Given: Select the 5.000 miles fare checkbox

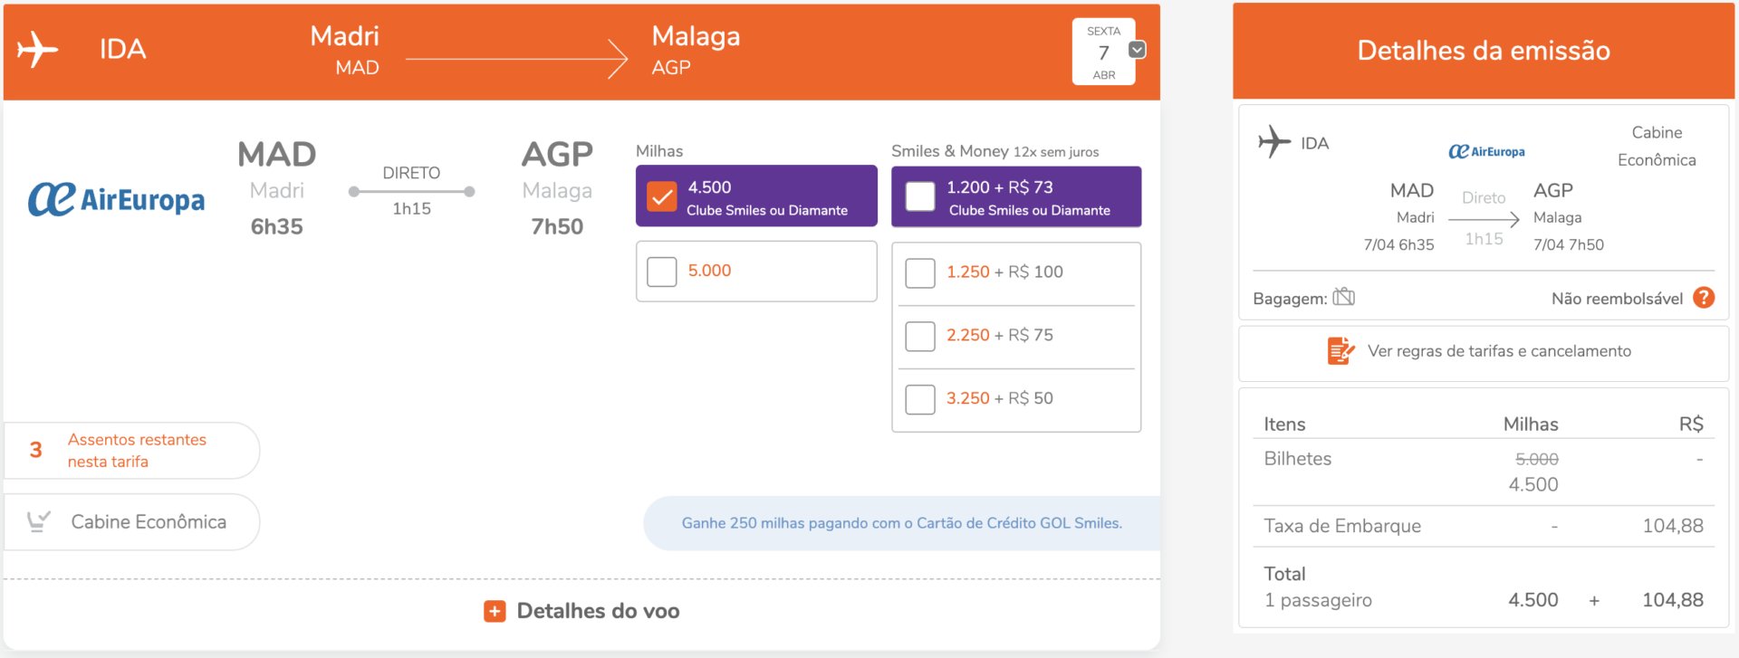Looking at the screenshot, I should 662,272.
